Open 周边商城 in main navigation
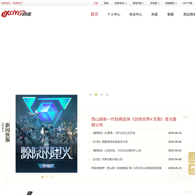Viewport: 195px width, 195px height. (189, 14)
